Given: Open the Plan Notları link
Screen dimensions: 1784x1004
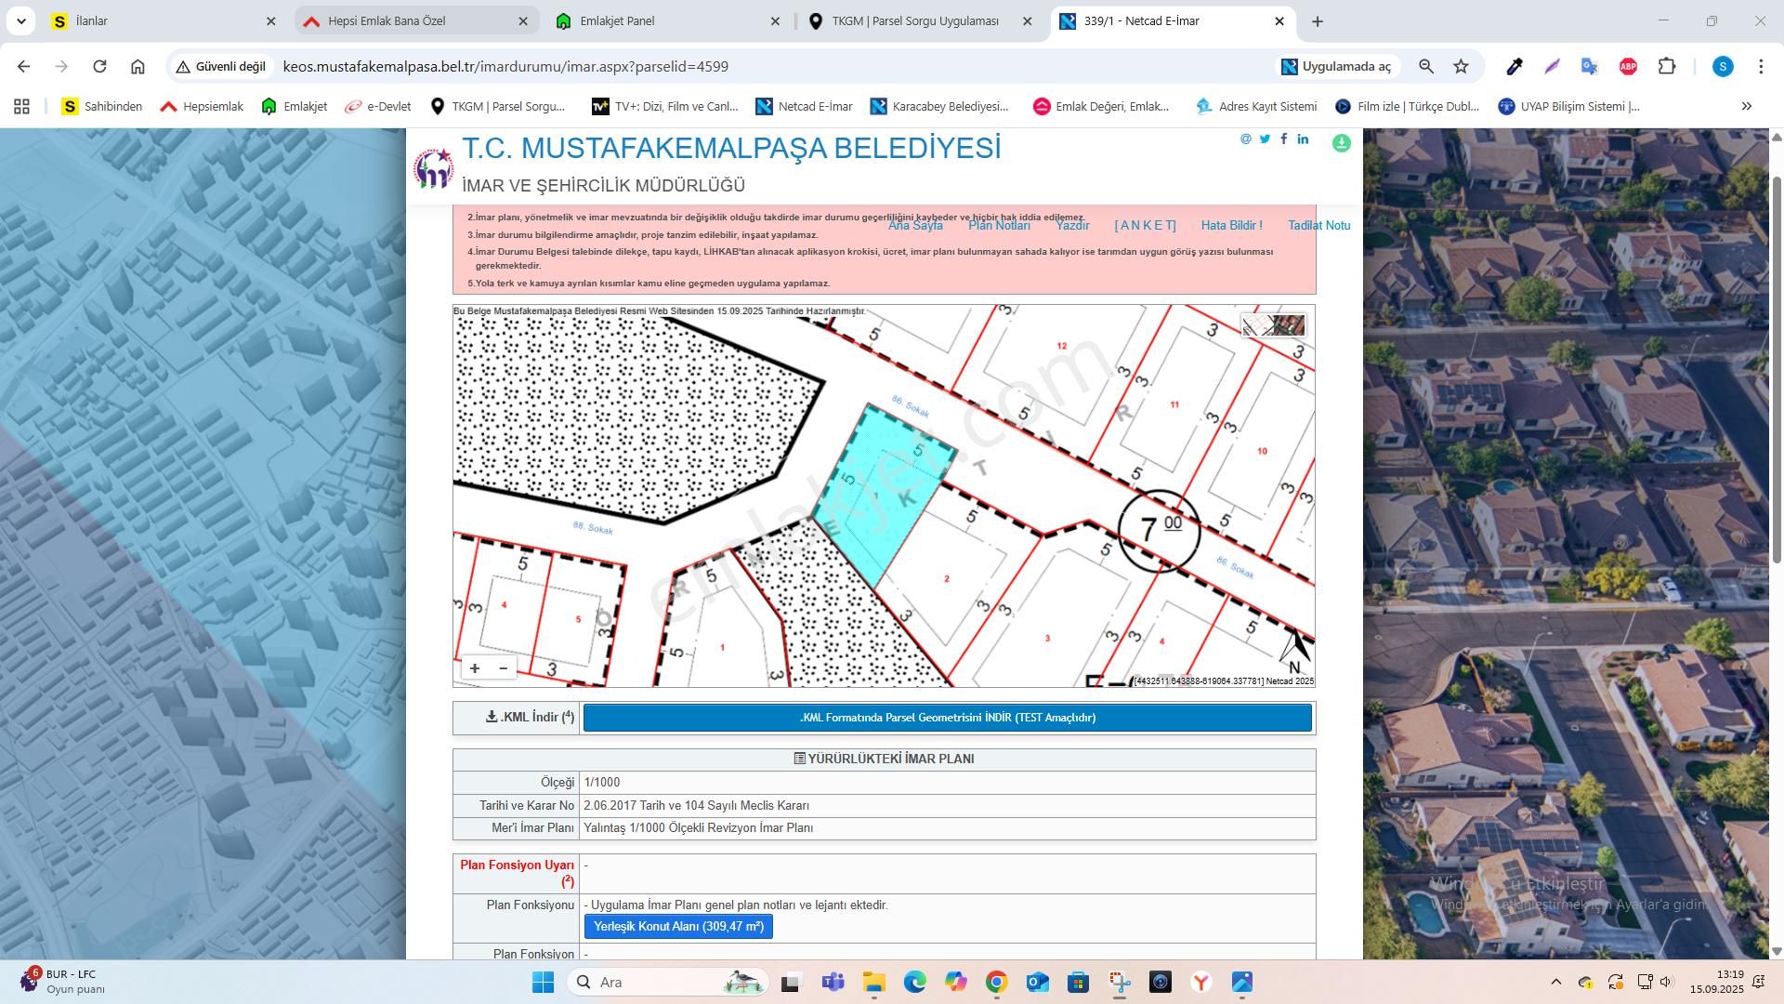Looking at the screenshot, I should coord(999,226).
